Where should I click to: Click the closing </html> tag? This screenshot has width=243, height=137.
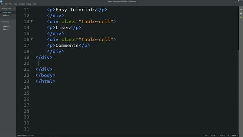tap(45, 81)
